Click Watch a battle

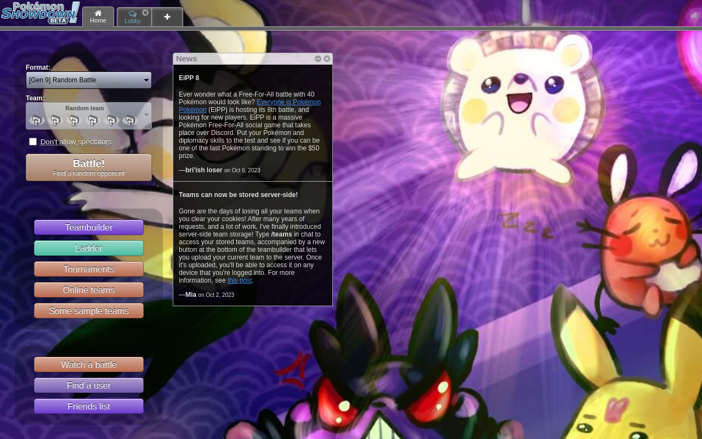click(89, 365)
